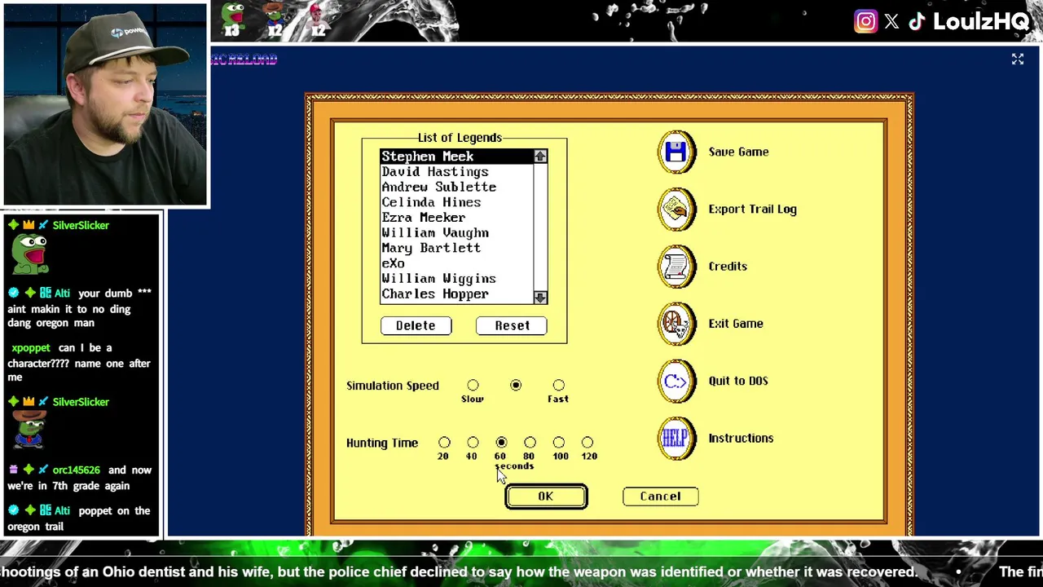Select the medium simulation speed option

tap(516, 385)
